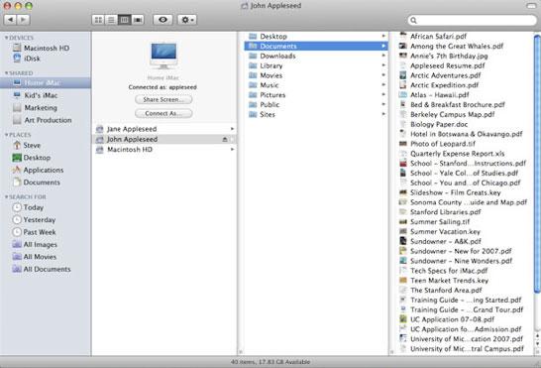
Task: Collapse the PLACES sidebar section
Action: 6,135
